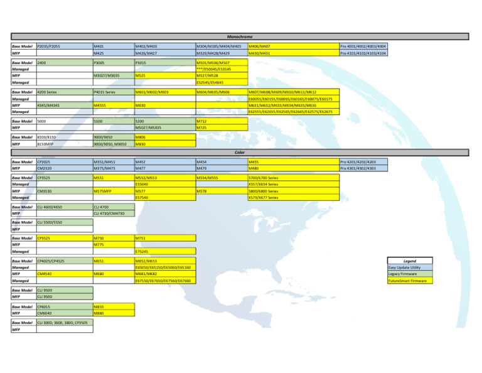Click the X579/X677 Series cell
482x373 pixels.
coord(294,198)
